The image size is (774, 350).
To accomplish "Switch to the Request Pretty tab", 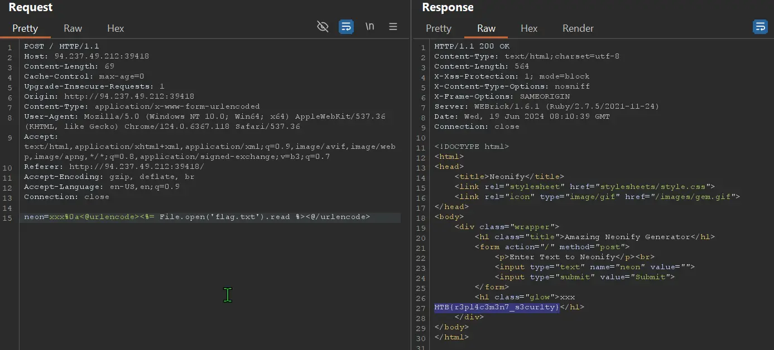I will pyautogui.click(x=25, y=28).
